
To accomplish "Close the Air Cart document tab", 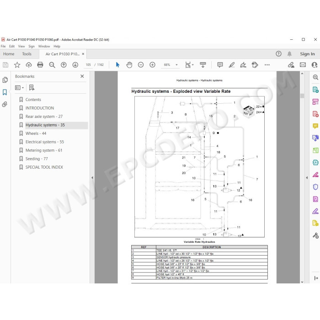I will [83, 54].
